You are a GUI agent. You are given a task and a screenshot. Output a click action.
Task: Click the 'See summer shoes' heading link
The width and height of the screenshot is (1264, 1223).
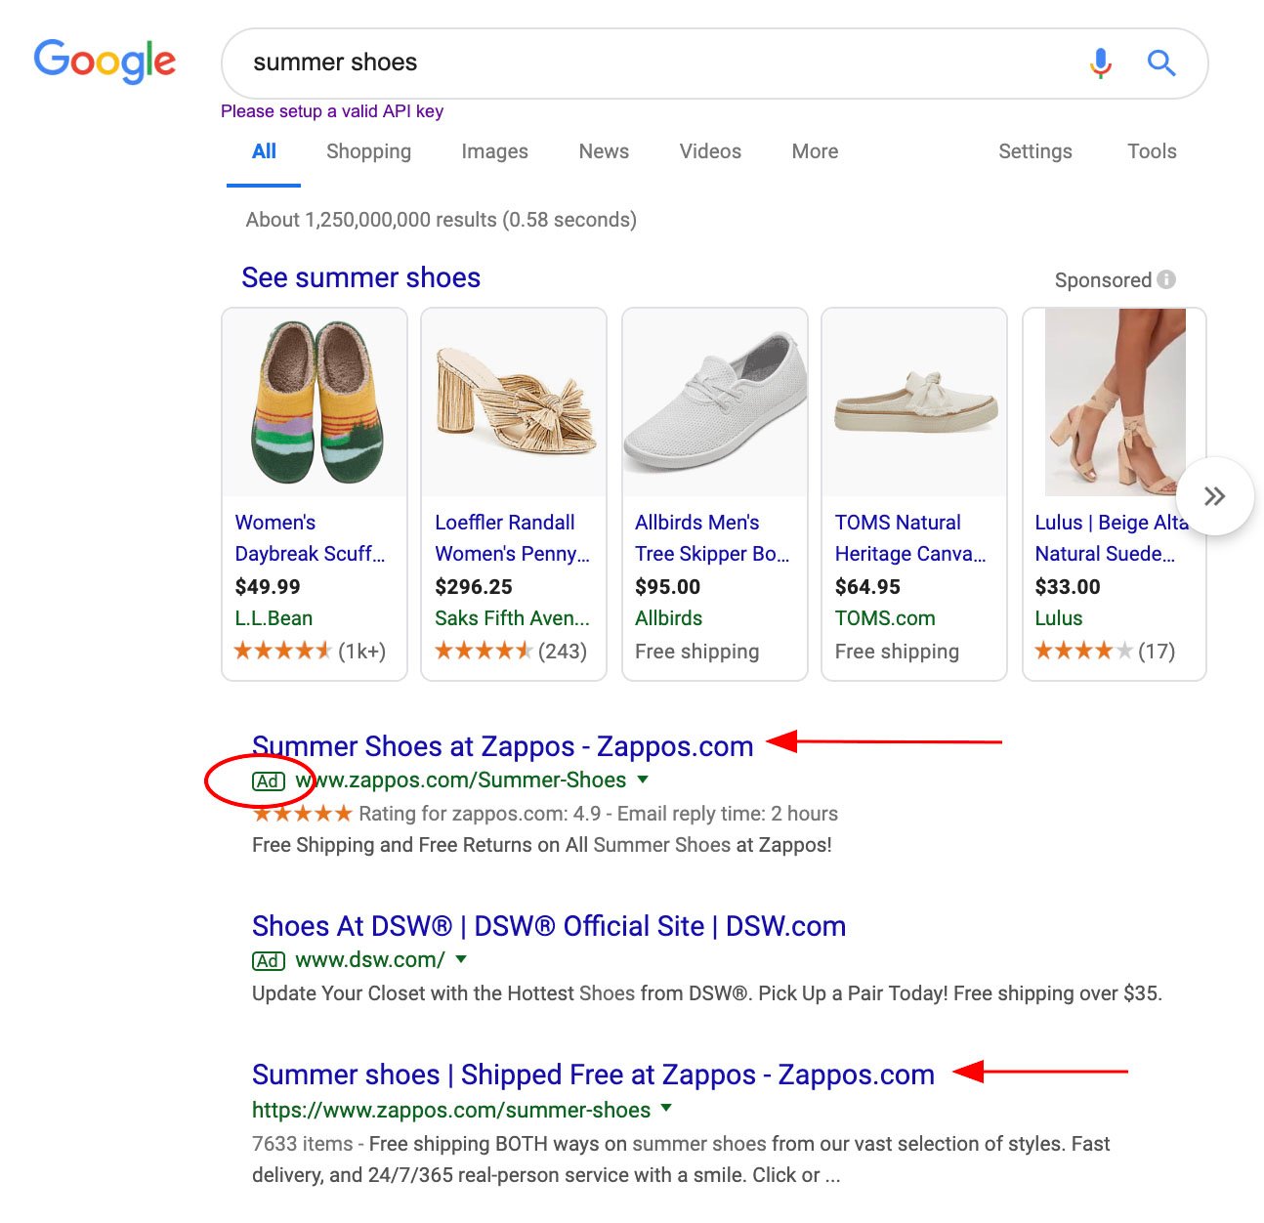coord(360,278)
